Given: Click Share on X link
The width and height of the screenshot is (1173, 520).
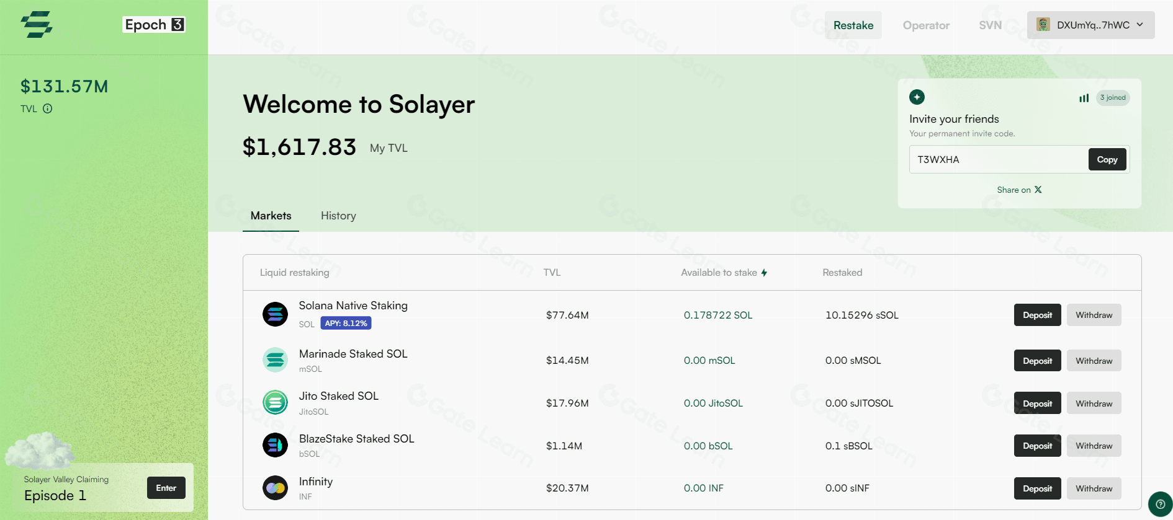Looking at the screenshot, I should point(1019,190).
